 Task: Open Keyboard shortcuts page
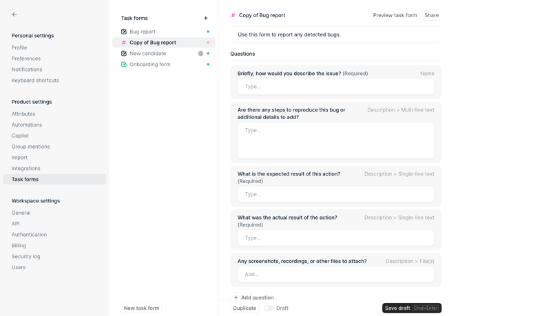[x=35, y=80]
